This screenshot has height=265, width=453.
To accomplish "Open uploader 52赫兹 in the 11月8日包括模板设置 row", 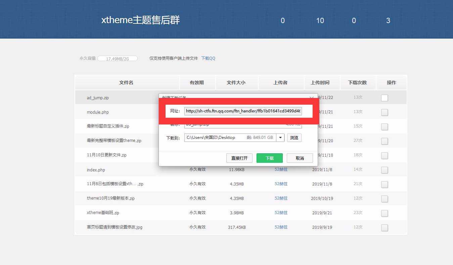I will tap(281, 184).
